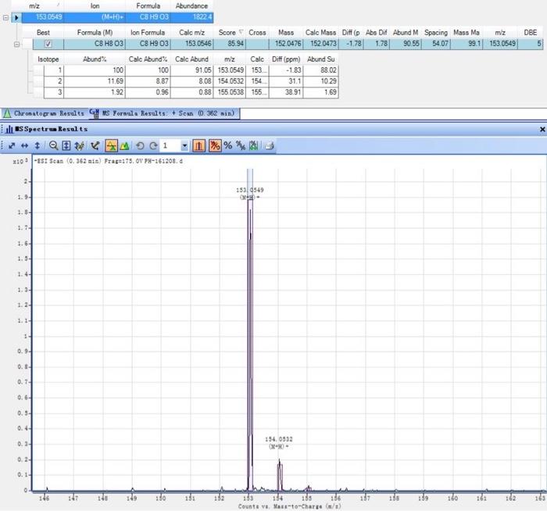This screenshot has width=547, height=511.
Task: Select isotope 2 m/z cell 154.0532
Action: (x=230, y=81)
